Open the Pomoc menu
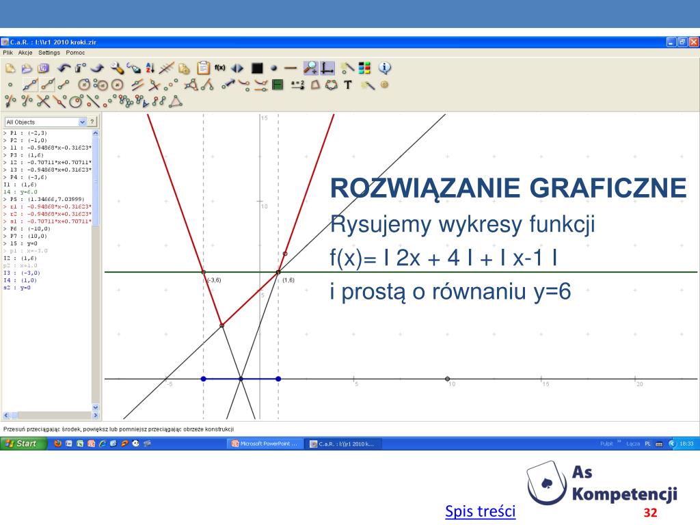This screenshot has height=525, width=700. [75, 53]
